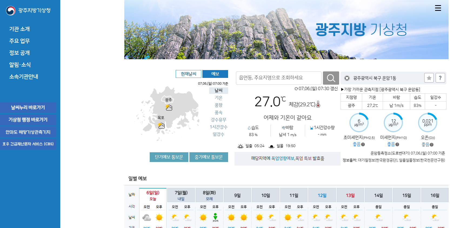Open the 단기예보 통보문 button

pyautogui.click(x=169, y=157)
